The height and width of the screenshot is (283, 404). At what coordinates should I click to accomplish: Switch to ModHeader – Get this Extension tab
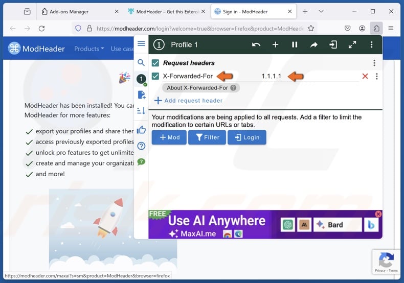[x=167, y=12]
